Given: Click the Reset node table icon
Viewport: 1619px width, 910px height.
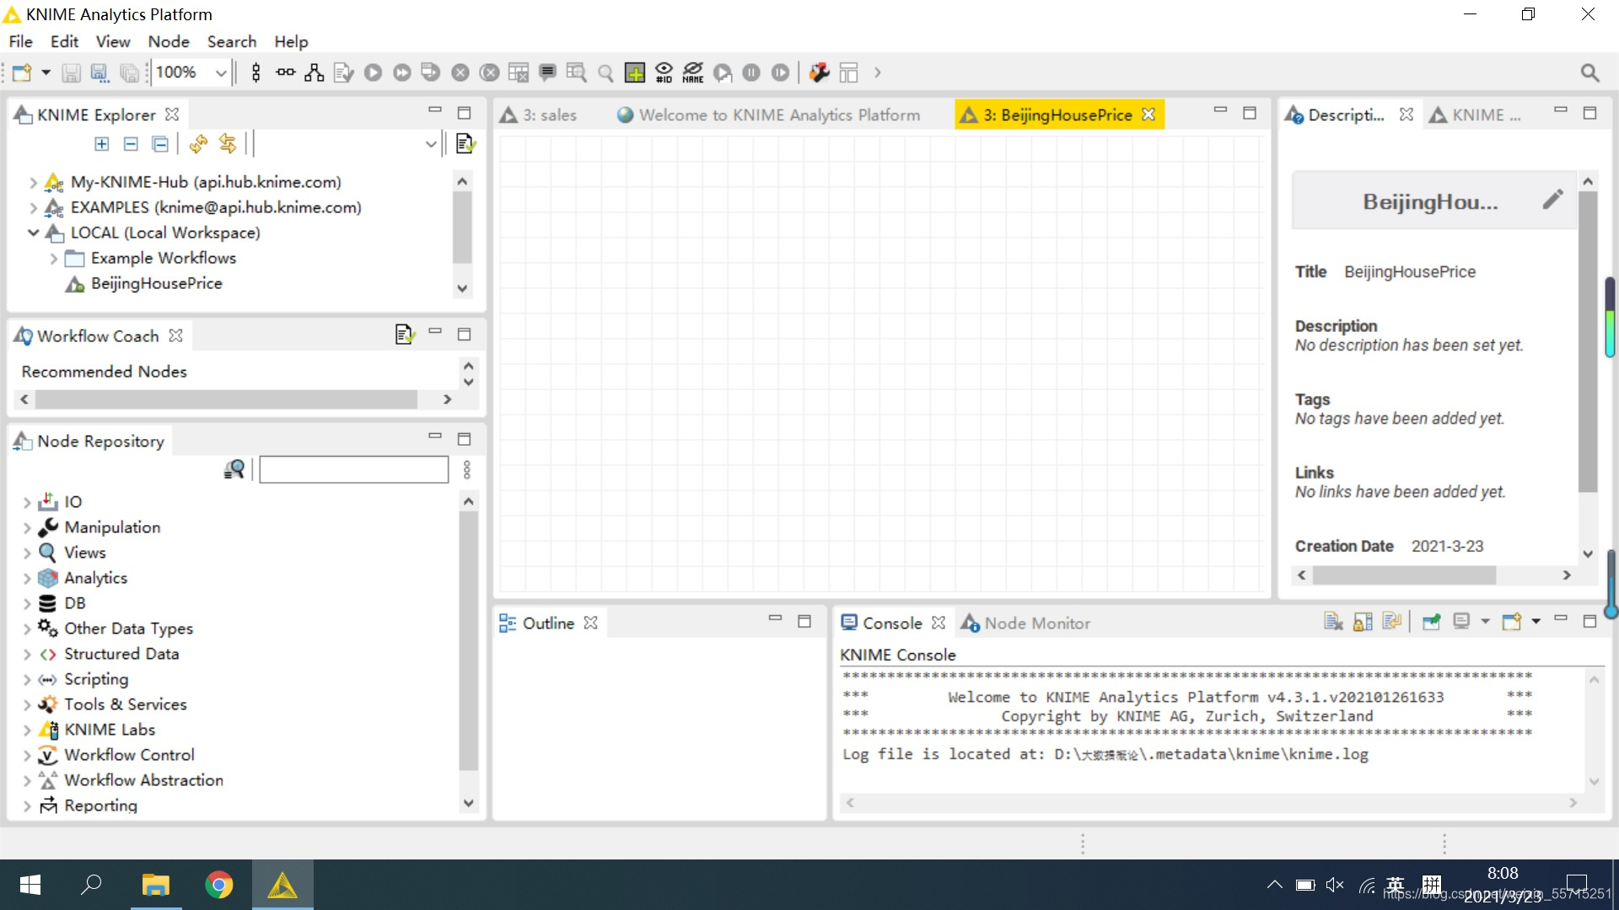Looking at the screenshot, I should pos(519,73).
